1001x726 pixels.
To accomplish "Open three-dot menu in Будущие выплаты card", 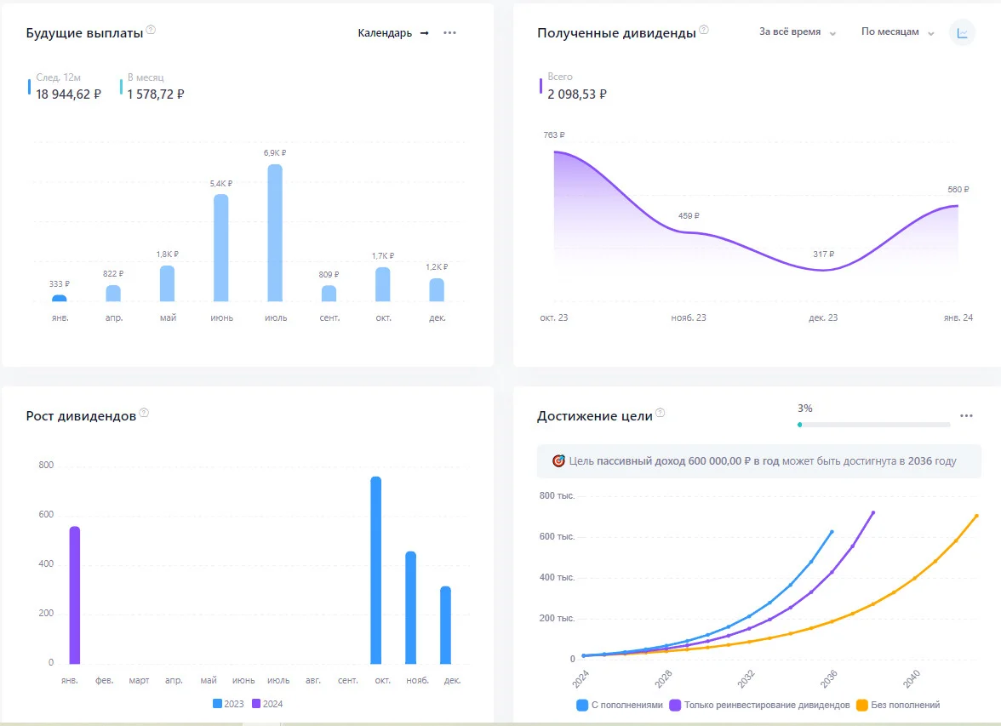I will [x=449, y=32].
